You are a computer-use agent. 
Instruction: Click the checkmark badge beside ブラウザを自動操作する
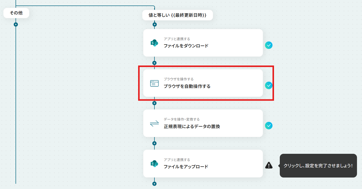[x=269, y=85]
